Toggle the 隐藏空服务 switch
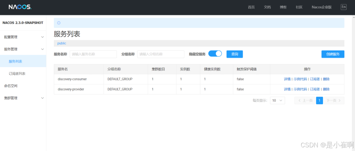 click(x=215, y=54)
